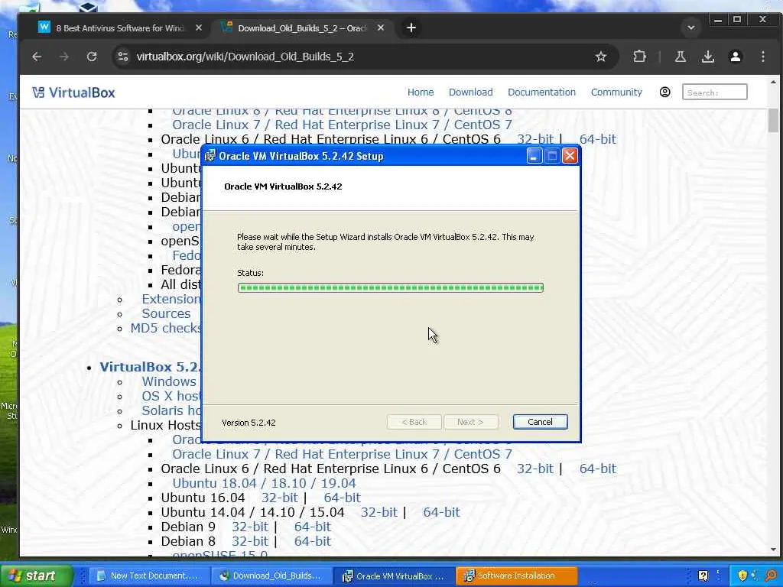Open the Windows XP start button
The image size is (783, 587).
[36, 576]
